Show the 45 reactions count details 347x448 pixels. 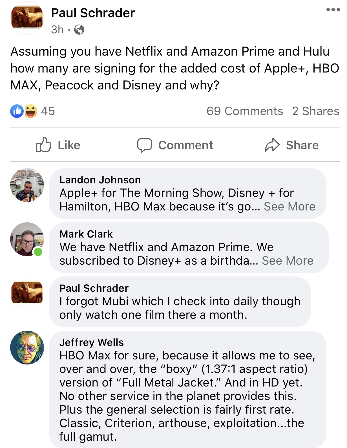(48, 111)
